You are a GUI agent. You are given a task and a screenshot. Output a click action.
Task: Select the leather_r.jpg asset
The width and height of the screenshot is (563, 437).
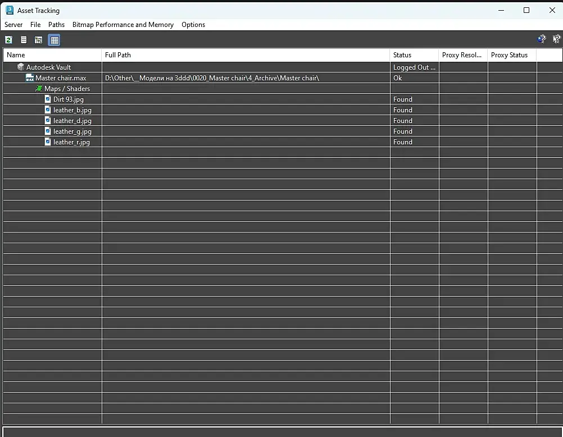tap(71, 142)
